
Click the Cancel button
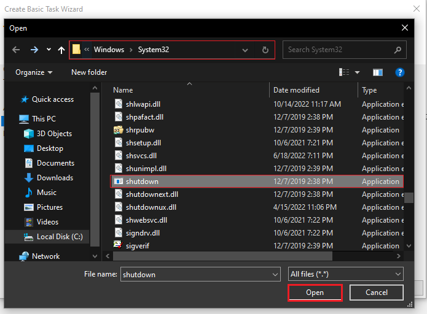tap(377, 293)
